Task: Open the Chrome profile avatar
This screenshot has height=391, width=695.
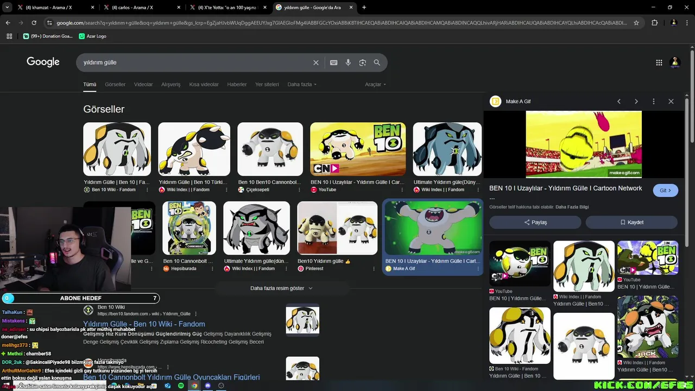Action: coord(674,23)
